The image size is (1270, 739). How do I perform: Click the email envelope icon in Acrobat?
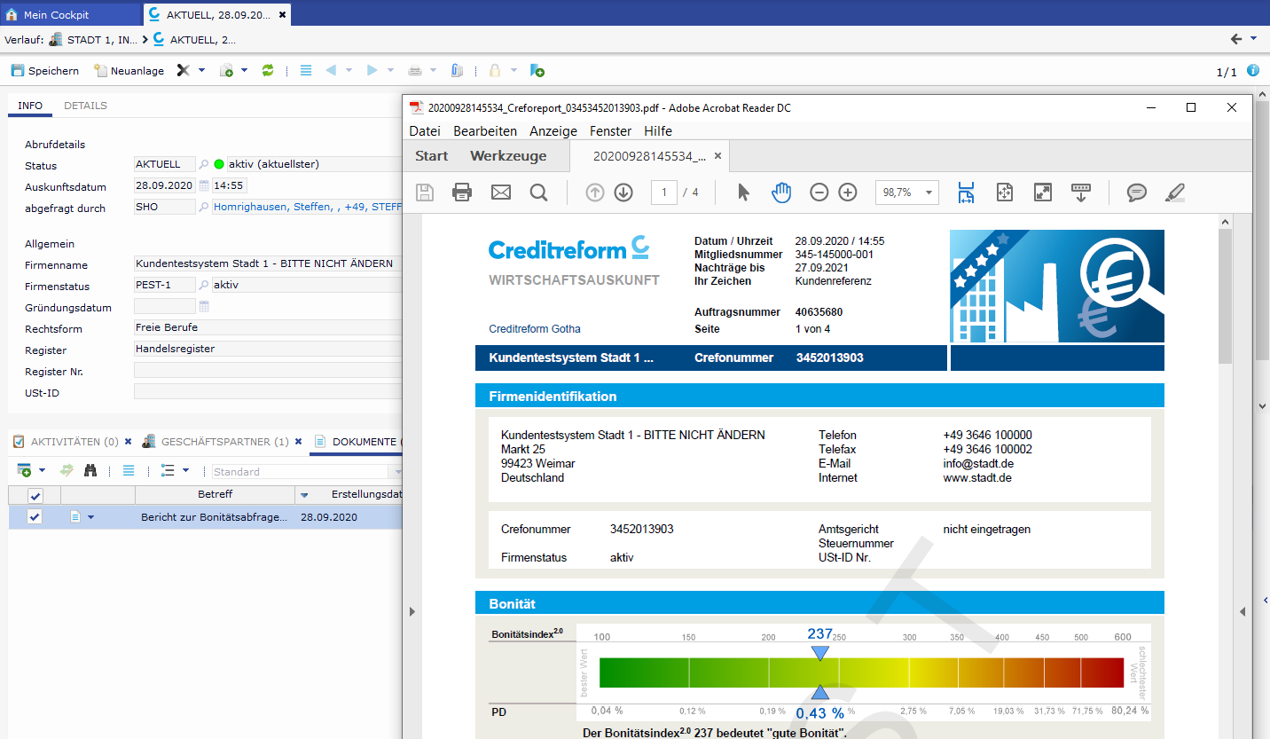(x=501, y=193)
